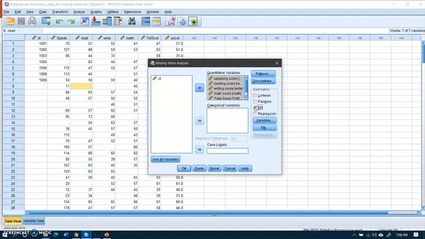
Task: Click Use variable sets circles icon
Action: click(182, 21)
